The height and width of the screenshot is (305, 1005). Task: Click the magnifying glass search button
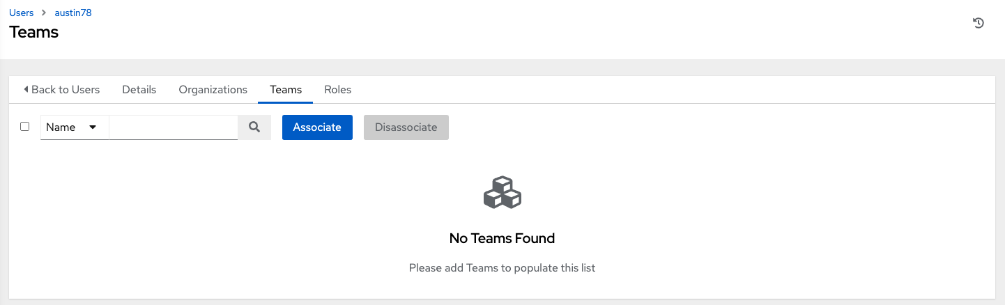pos(254,127)
